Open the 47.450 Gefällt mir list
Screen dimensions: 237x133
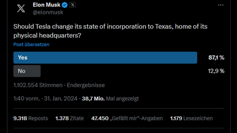pos(127,118)
